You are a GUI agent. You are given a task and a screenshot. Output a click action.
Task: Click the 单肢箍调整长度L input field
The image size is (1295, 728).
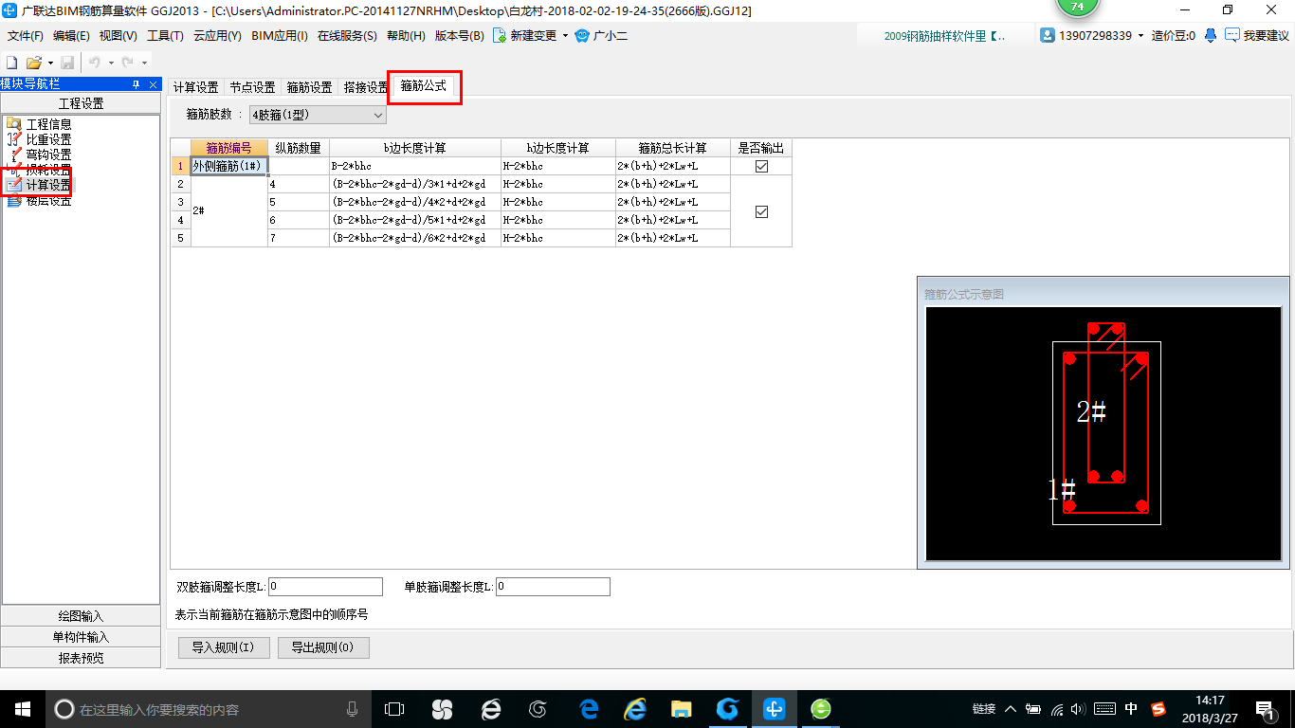553,587
